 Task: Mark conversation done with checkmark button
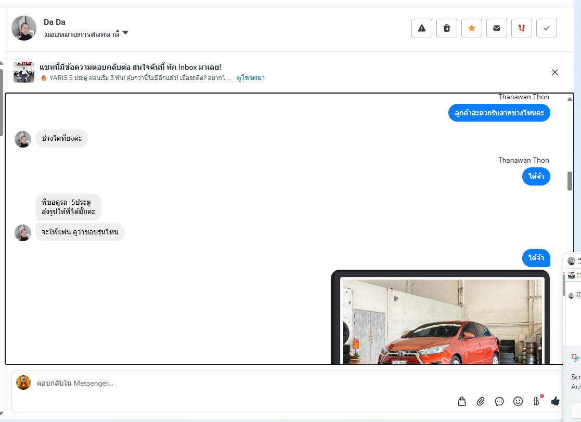[x=547, y=28]
